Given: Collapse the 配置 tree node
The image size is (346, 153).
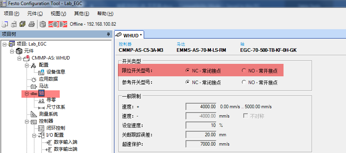Looking at the screenshot, I should (x=27, y=65).
